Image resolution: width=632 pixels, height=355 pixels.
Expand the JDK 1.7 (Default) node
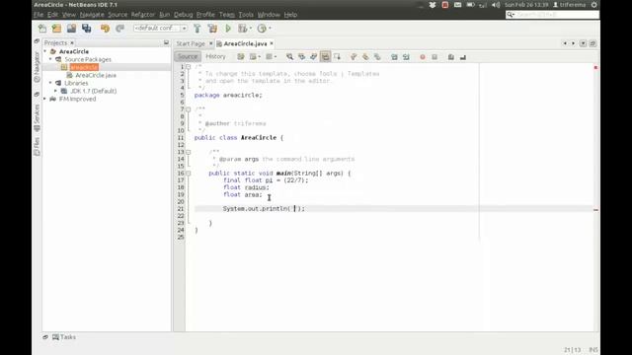point(55,91)
